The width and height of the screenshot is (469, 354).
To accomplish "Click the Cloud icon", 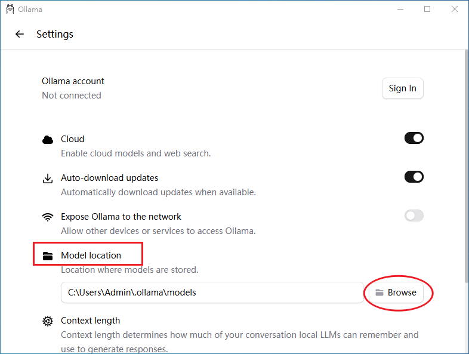I will (48, 140).
